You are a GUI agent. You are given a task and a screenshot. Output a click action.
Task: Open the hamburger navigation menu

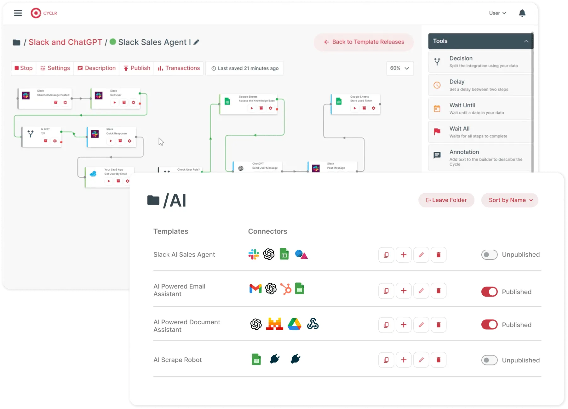point(18,13)
